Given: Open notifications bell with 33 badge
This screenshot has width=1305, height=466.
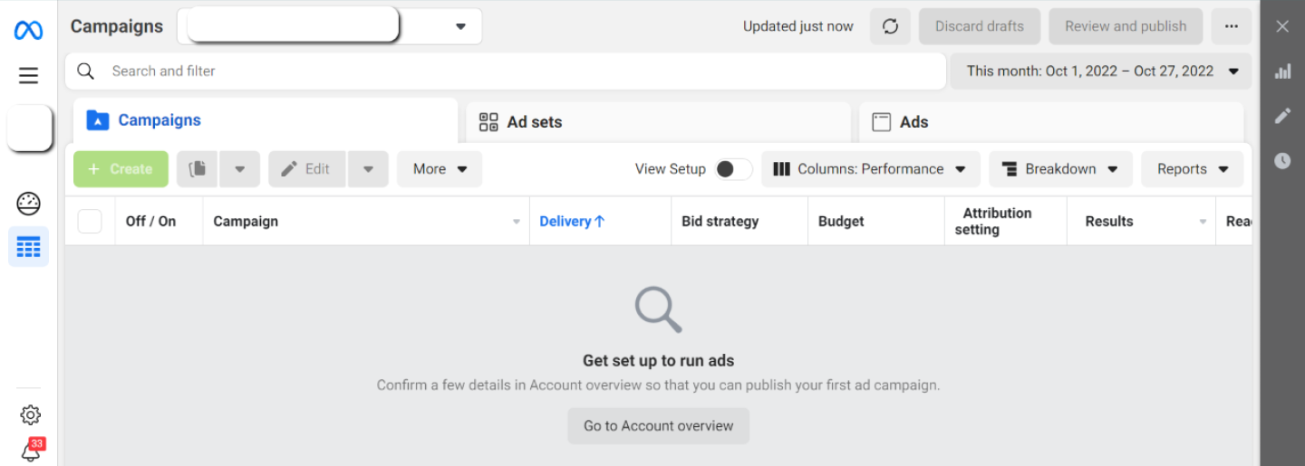Looking at the screenshot, I should click(x=30, y=451).
